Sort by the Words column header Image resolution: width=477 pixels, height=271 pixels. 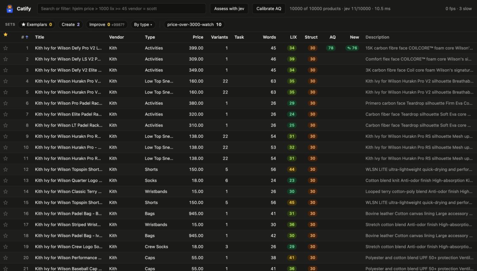[269, 37]
